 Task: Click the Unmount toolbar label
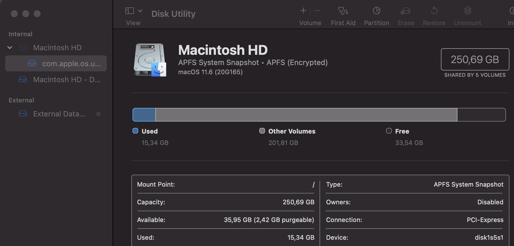[x=468, y=23]
